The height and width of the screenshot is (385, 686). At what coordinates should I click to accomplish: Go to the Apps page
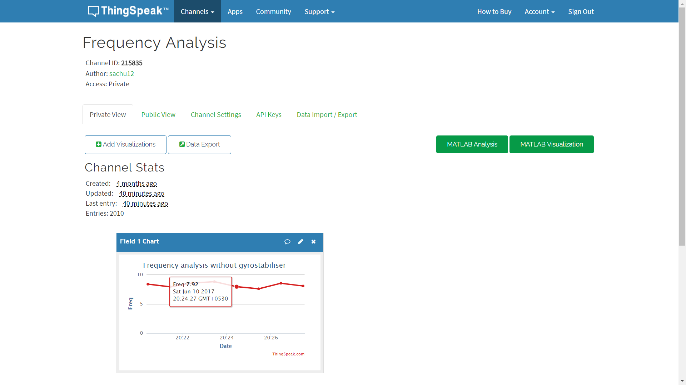point(235,11)
